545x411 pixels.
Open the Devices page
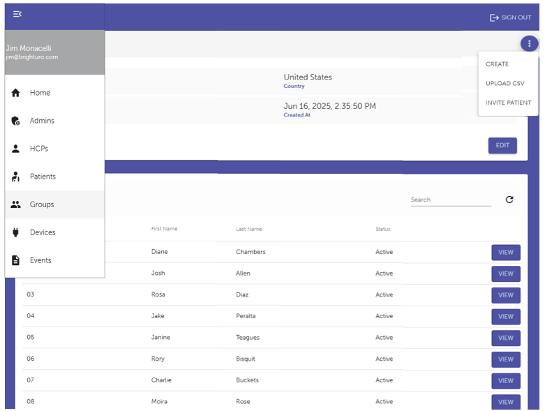point(55,232)
